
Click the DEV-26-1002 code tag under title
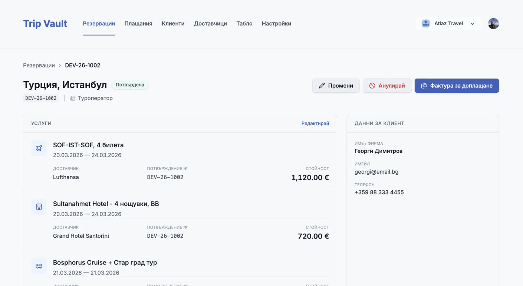coord(41,98)
